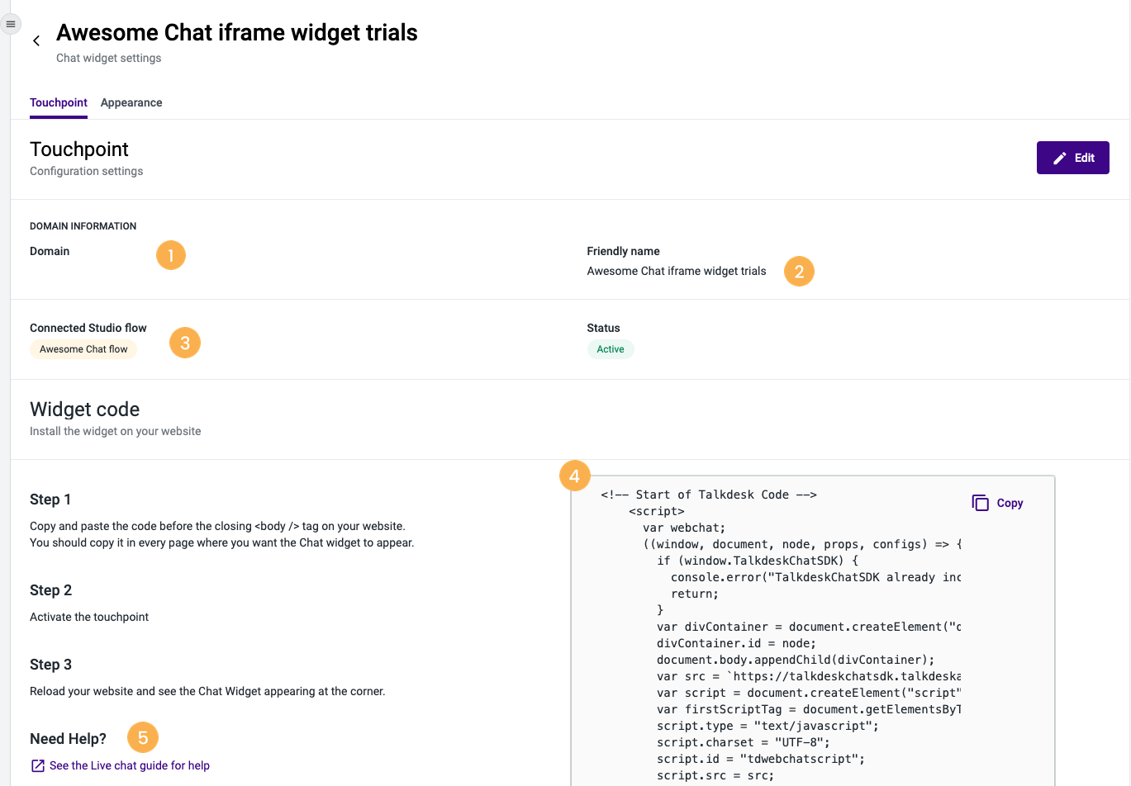Switch to the Appearance tab

pos(131,102)
